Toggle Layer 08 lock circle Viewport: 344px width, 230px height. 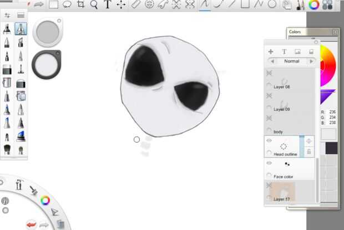coord(269,85)
